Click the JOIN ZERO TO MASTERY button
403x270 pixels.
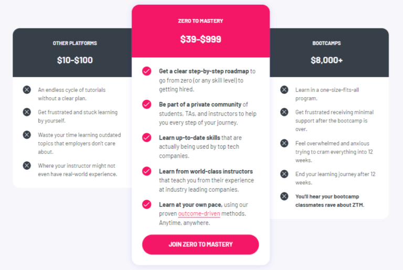(200, 244)
